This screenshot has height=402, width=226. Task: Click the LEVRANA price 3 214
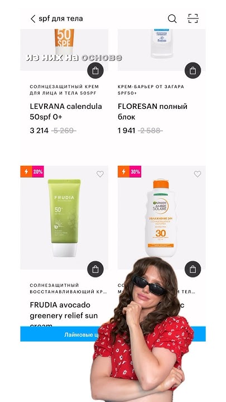pos(39,131)
